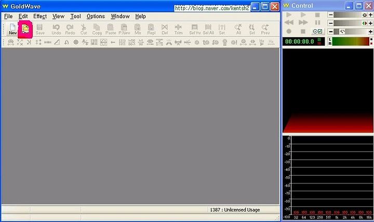Click the Repl replace icon

(151, 29)
